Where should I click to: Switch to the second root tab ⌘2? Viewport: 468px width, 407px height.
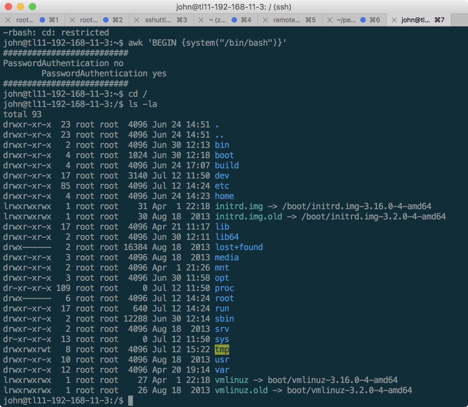[97, 20]
